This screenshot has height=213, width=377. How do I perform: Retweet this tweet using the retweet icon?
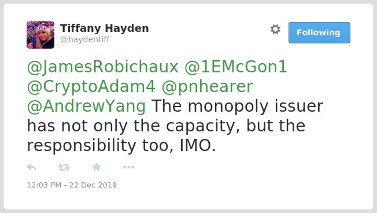(x=64, y=167)
